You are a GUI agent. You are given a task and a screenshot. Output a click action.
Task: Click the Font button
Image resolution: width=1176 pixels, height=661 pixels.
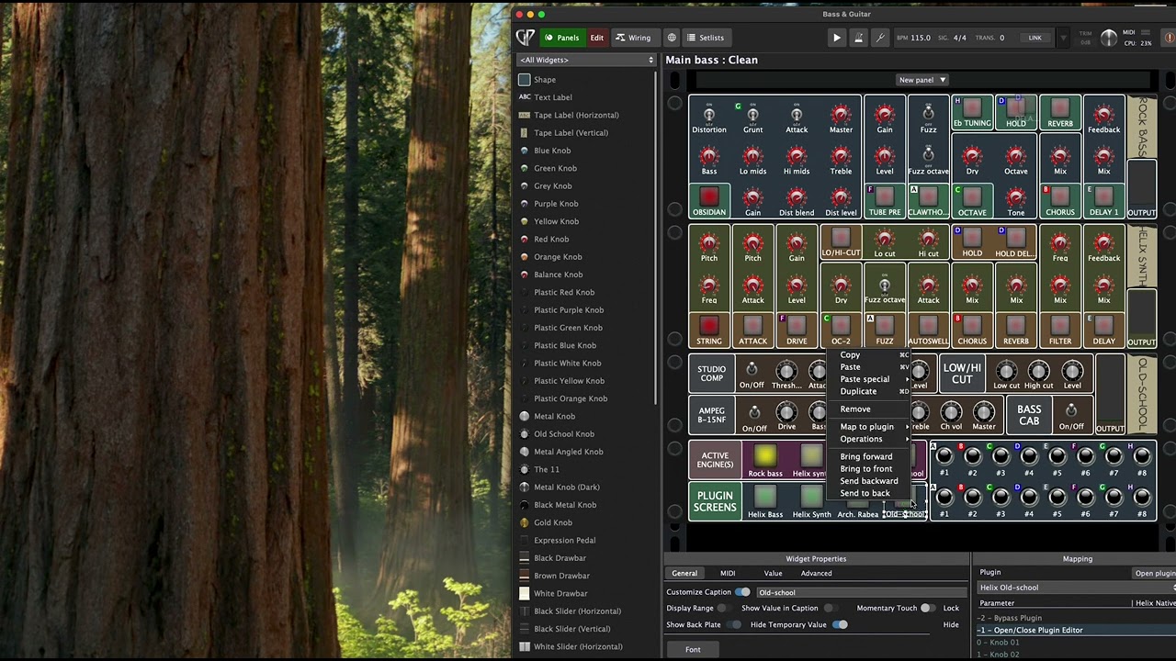click(693, 649)
